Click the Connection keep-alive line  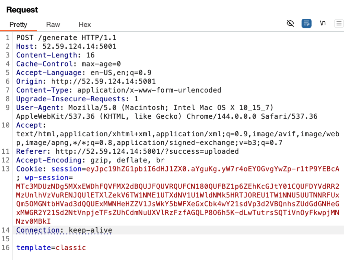tap(64, 230)
